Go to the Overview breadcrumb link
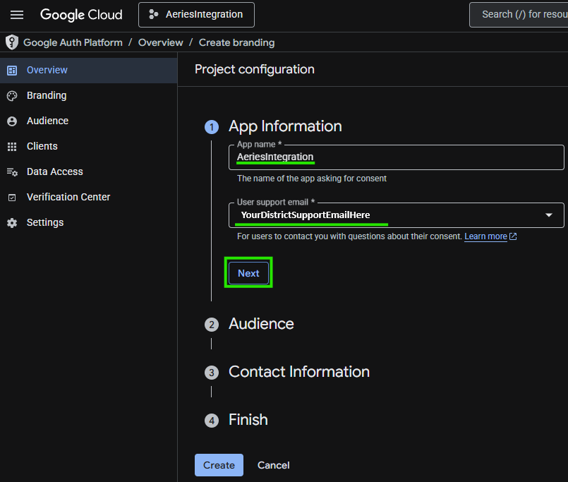The height and width of the screenshot is (482, 568). pyautogui.click(x=160, y=42)
